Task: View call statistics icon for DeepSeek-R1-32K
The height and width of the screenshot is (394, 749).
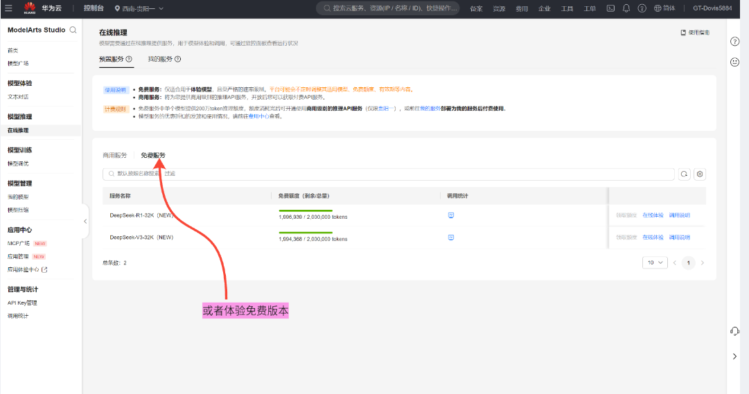Action: 450,215
